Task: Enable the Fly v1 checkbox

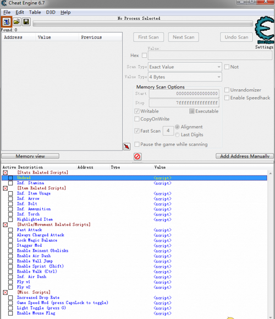Action: tap(10, 282)
